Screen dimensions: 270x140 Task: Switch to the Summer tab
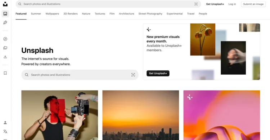coord(36,14)
